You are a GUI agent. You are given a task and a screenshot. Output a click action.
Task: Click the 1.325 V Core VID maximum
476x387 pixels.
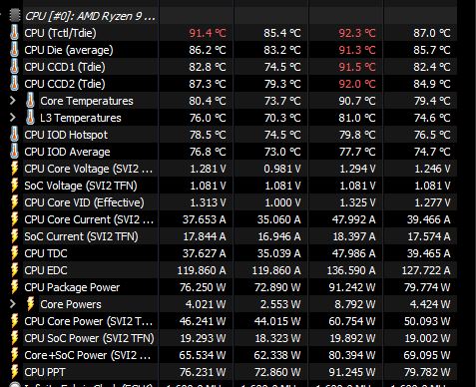(357, 202)
